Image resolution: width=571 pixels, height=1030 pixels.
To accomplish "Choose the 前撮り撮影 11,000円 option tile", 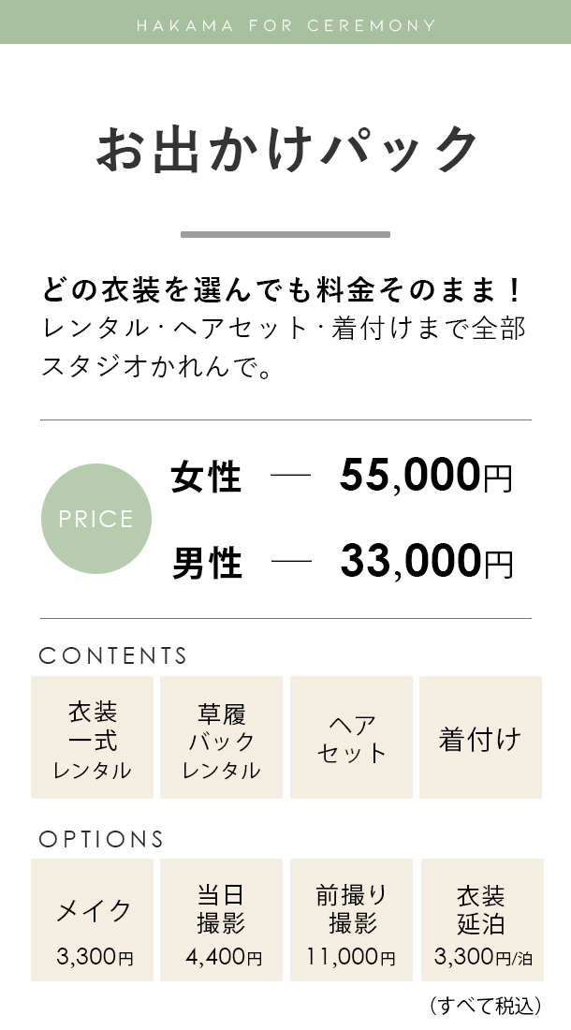I will tap(351, 920).
